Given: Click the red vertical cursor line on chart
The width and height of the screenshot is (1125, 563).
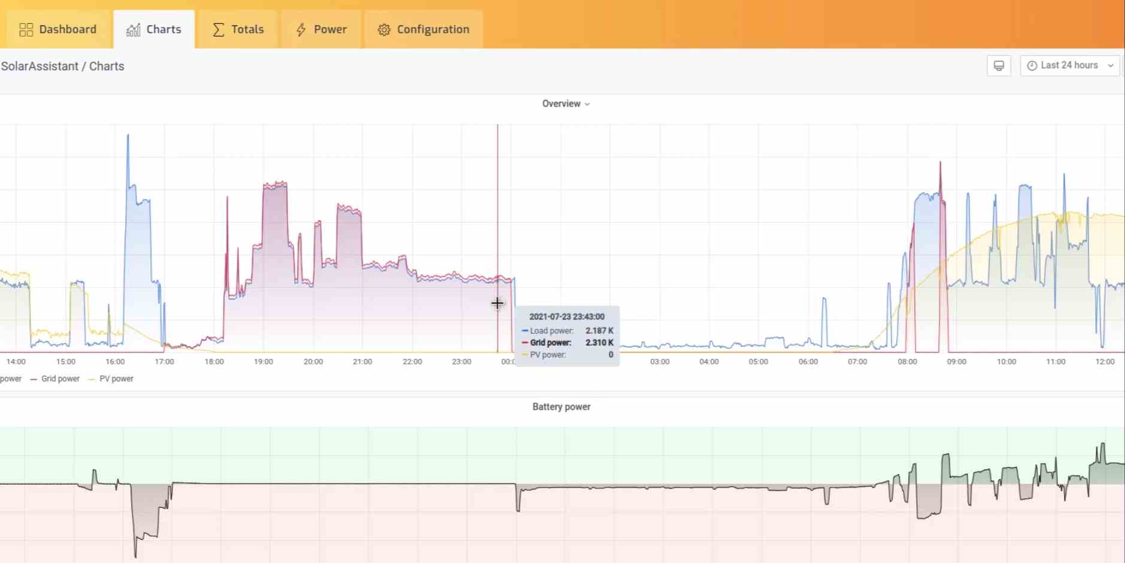Looking at the screenshot, I should [x=498, y=209].
